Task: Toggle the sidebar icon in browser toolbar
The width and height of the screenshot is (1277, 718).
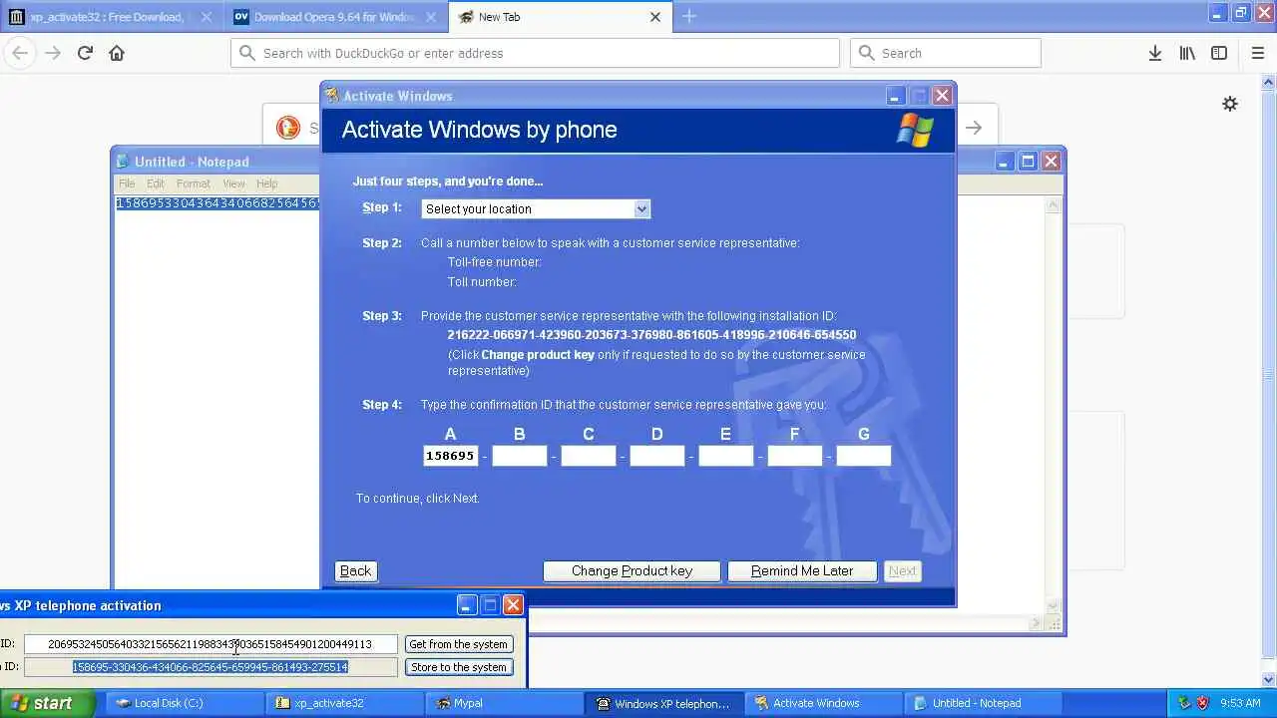Action: click(x=1219, y=53)
